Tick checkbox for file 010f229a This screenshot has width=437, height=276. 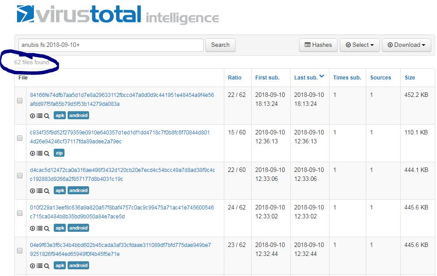(x=20, y=213)
